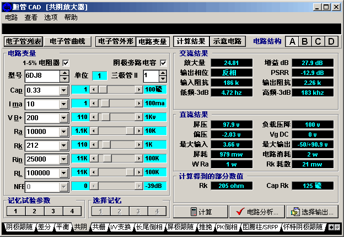Select circuit structure D
Screen dimensions: 344x237
click(331, 41)
